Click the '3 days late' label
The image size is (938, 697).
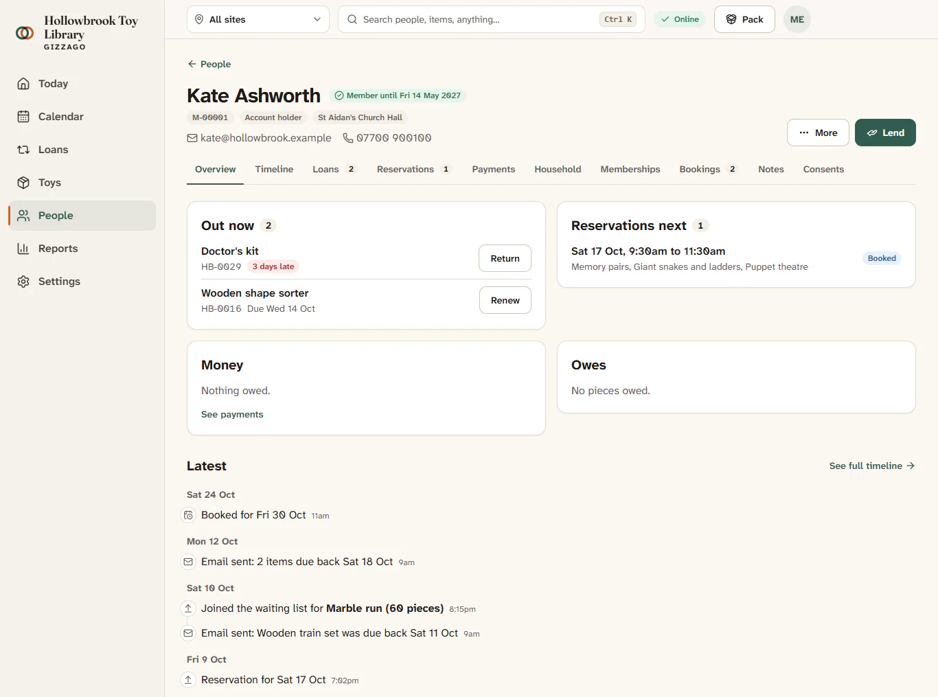pos(273,266)
